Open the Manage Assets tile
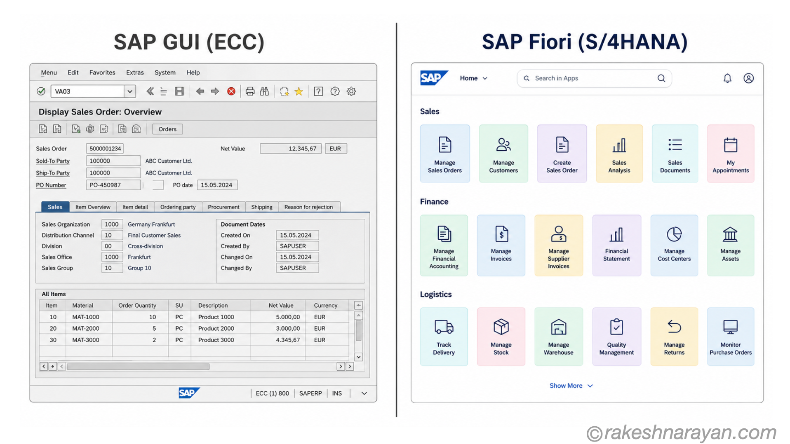The width and height of the screenshot is (790, 444). pos(730,245)
